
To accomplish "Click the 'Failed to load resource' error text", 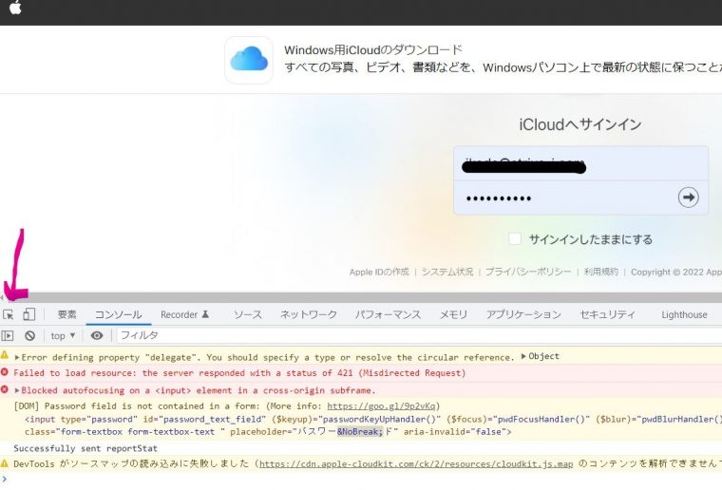I will pos(239,373).
